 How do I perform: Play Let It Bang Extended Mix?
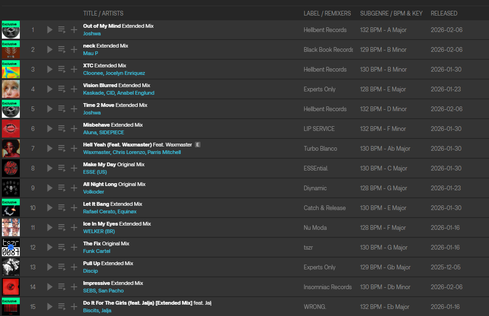tap(50, 208)
